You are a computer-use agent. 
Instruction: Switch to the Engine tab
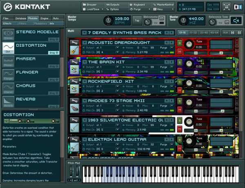[45, 18]
